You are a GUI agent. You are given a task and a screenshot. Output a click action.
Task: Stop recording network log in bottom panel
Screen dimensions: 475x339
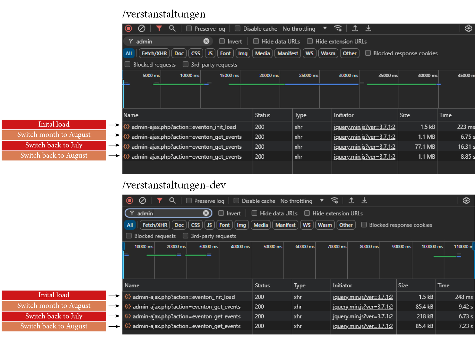(x=130, y=201)
